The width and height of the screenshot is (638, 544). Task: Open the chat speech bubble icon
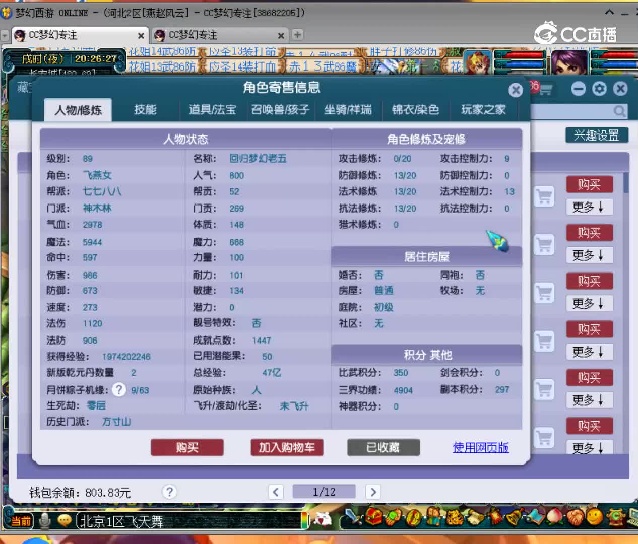tap(64, 520)
